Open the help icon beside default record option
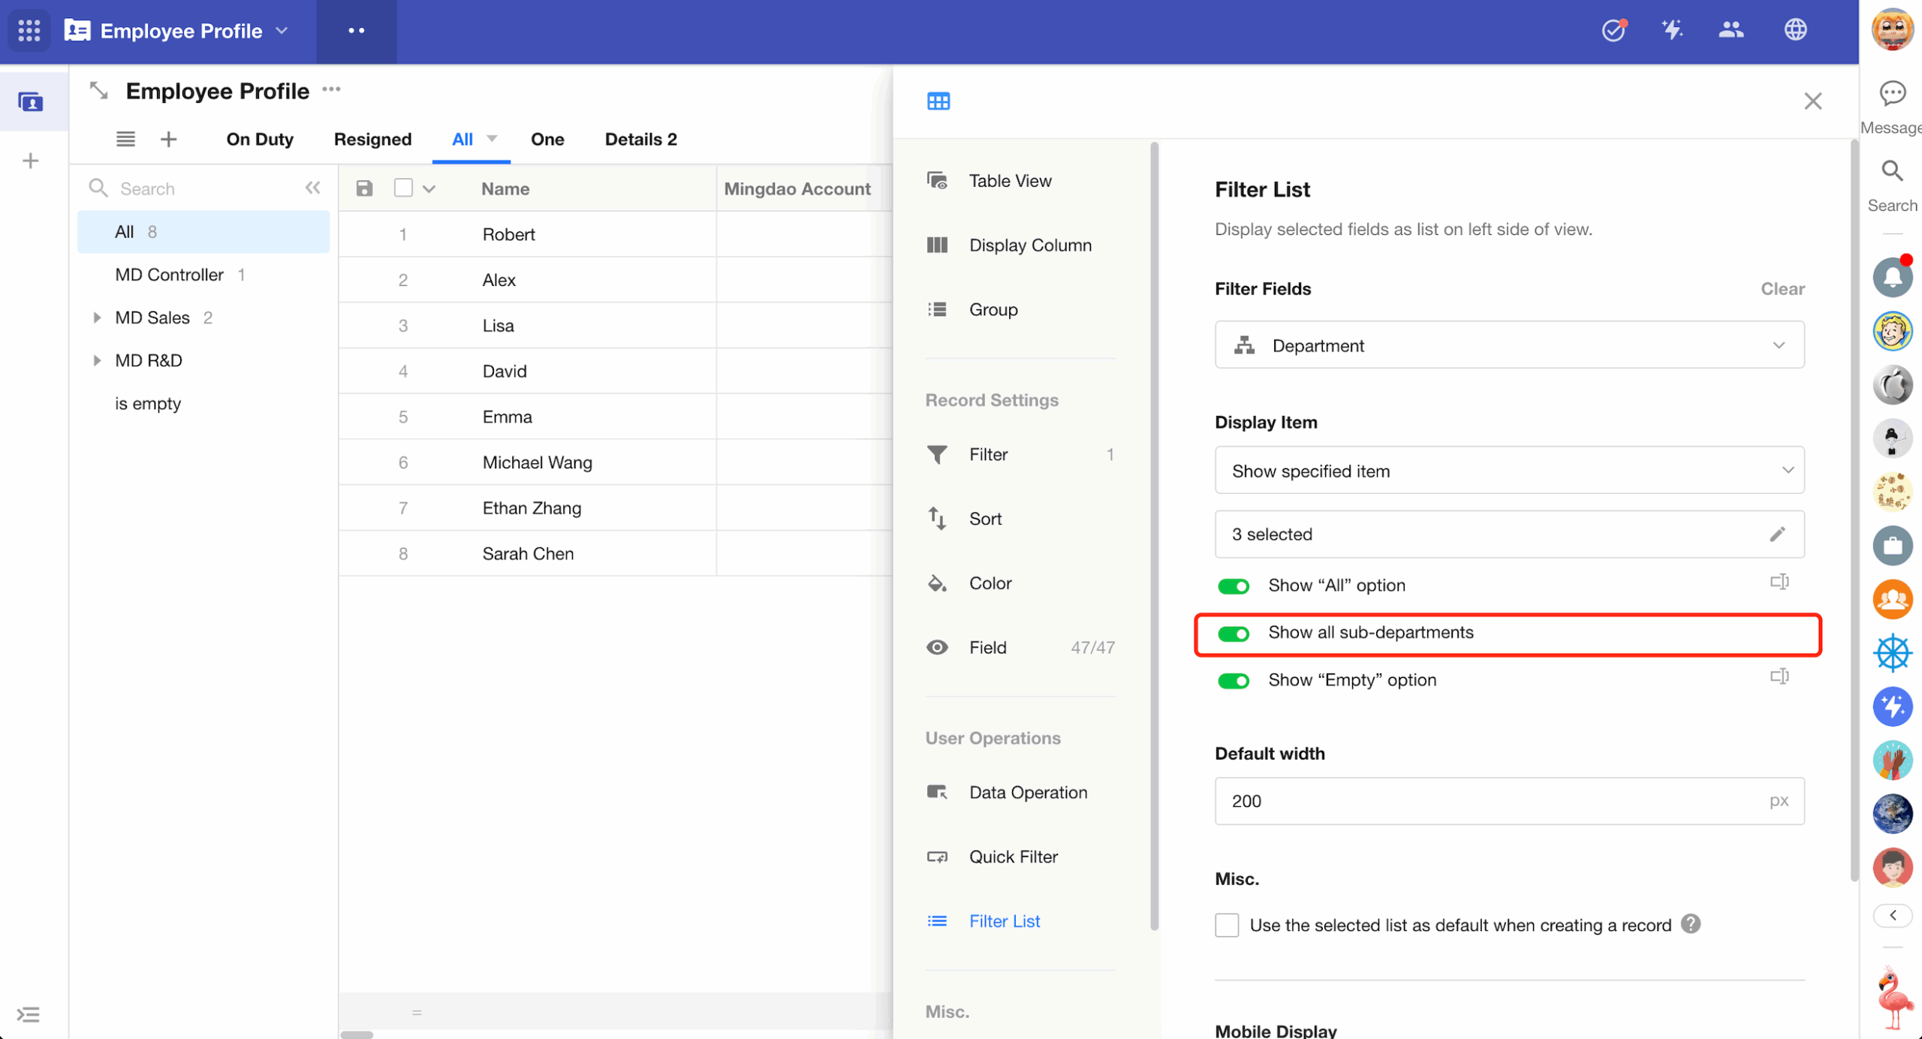 1690,924
